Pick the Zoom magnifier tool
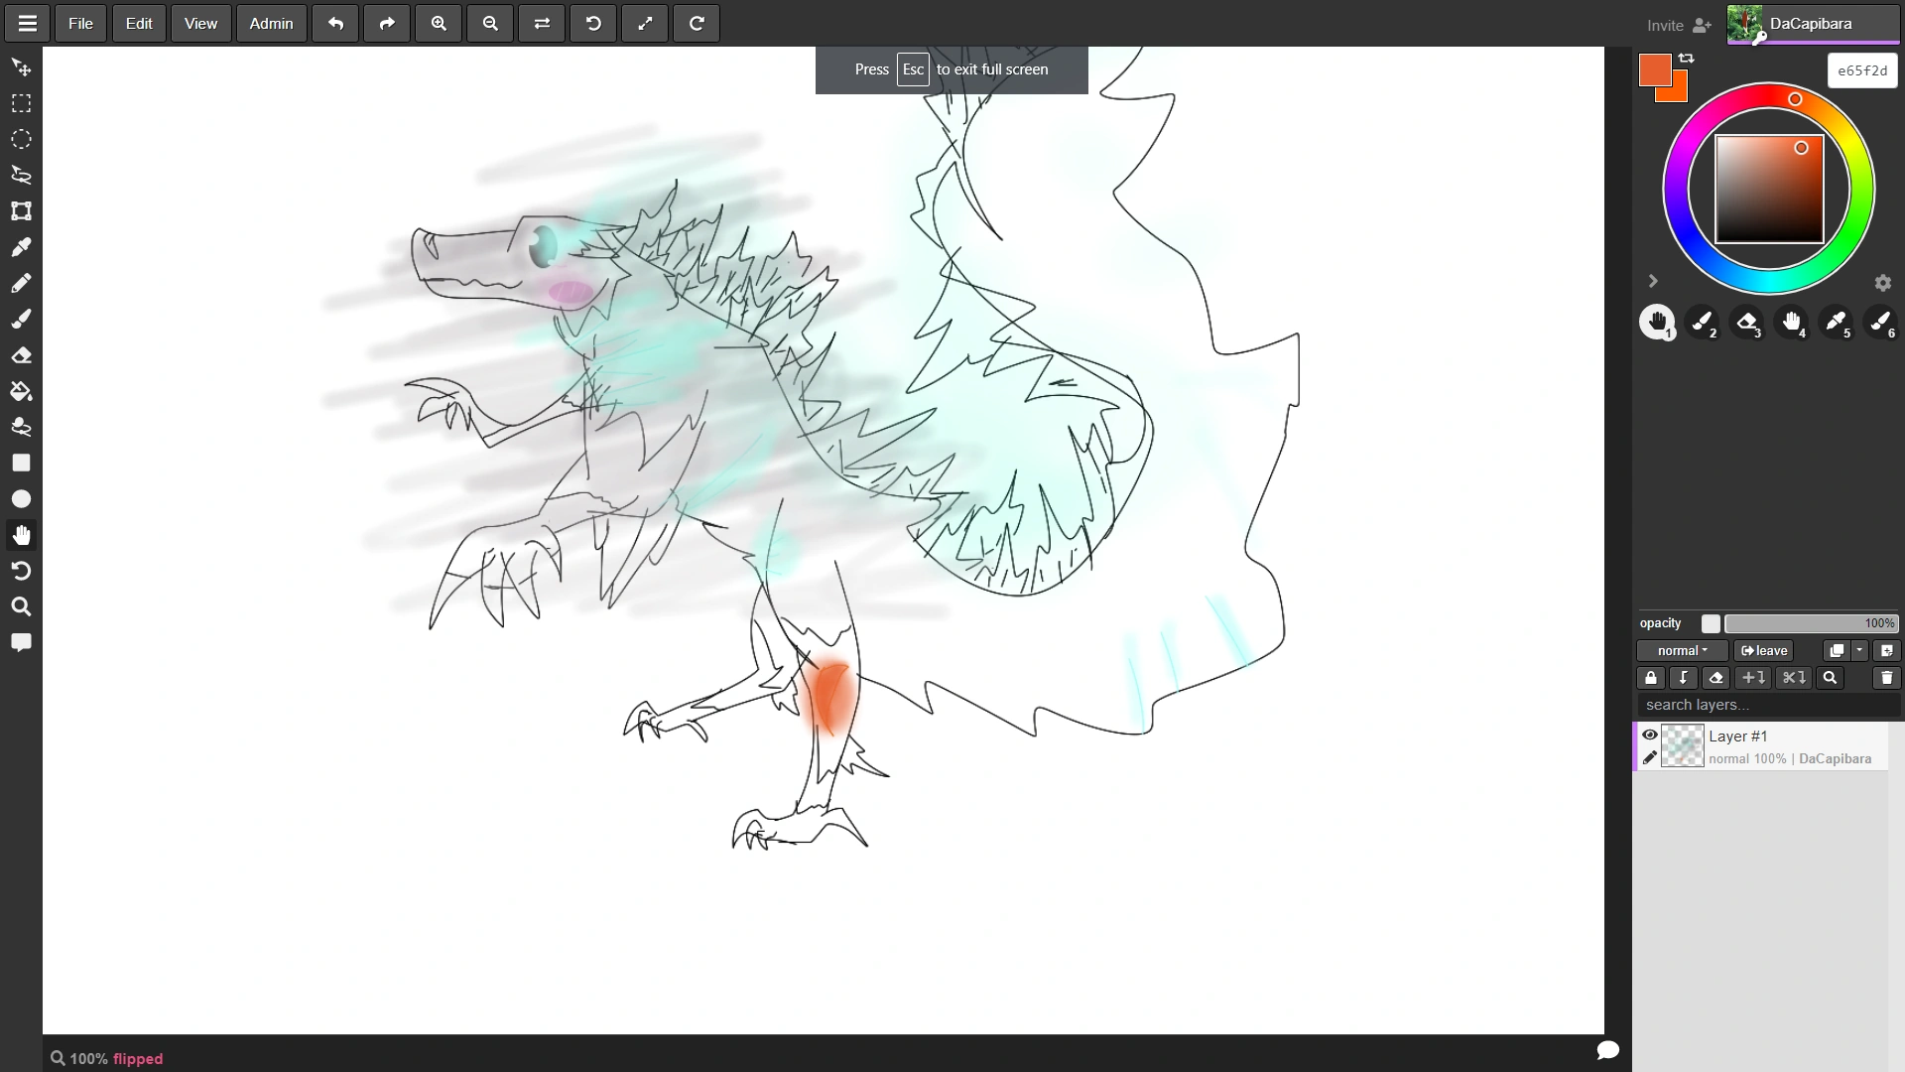Image resolution: width=1905 pixels, height=1072 pixels. tap(21, 606)
